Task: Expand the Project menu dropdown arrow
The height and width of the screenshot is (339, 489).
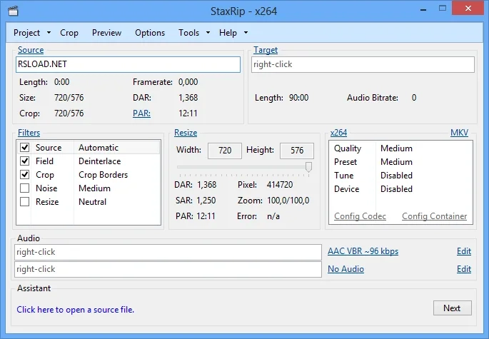Action: [x=49, y=33]
